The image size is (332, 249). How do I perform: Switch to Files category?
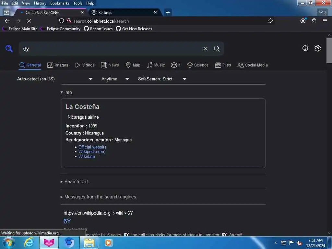click(223, 65)
